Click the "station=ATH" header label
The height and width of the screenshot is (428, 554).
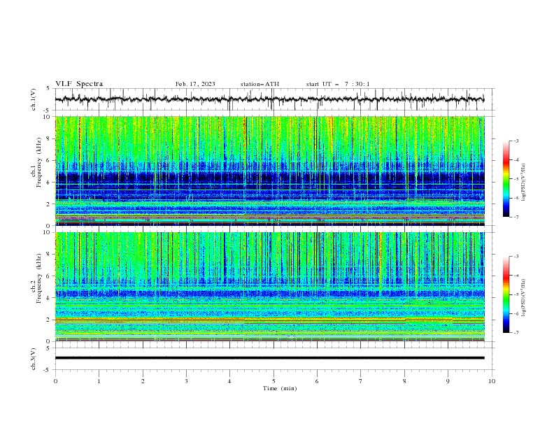[x=260, y=84]
